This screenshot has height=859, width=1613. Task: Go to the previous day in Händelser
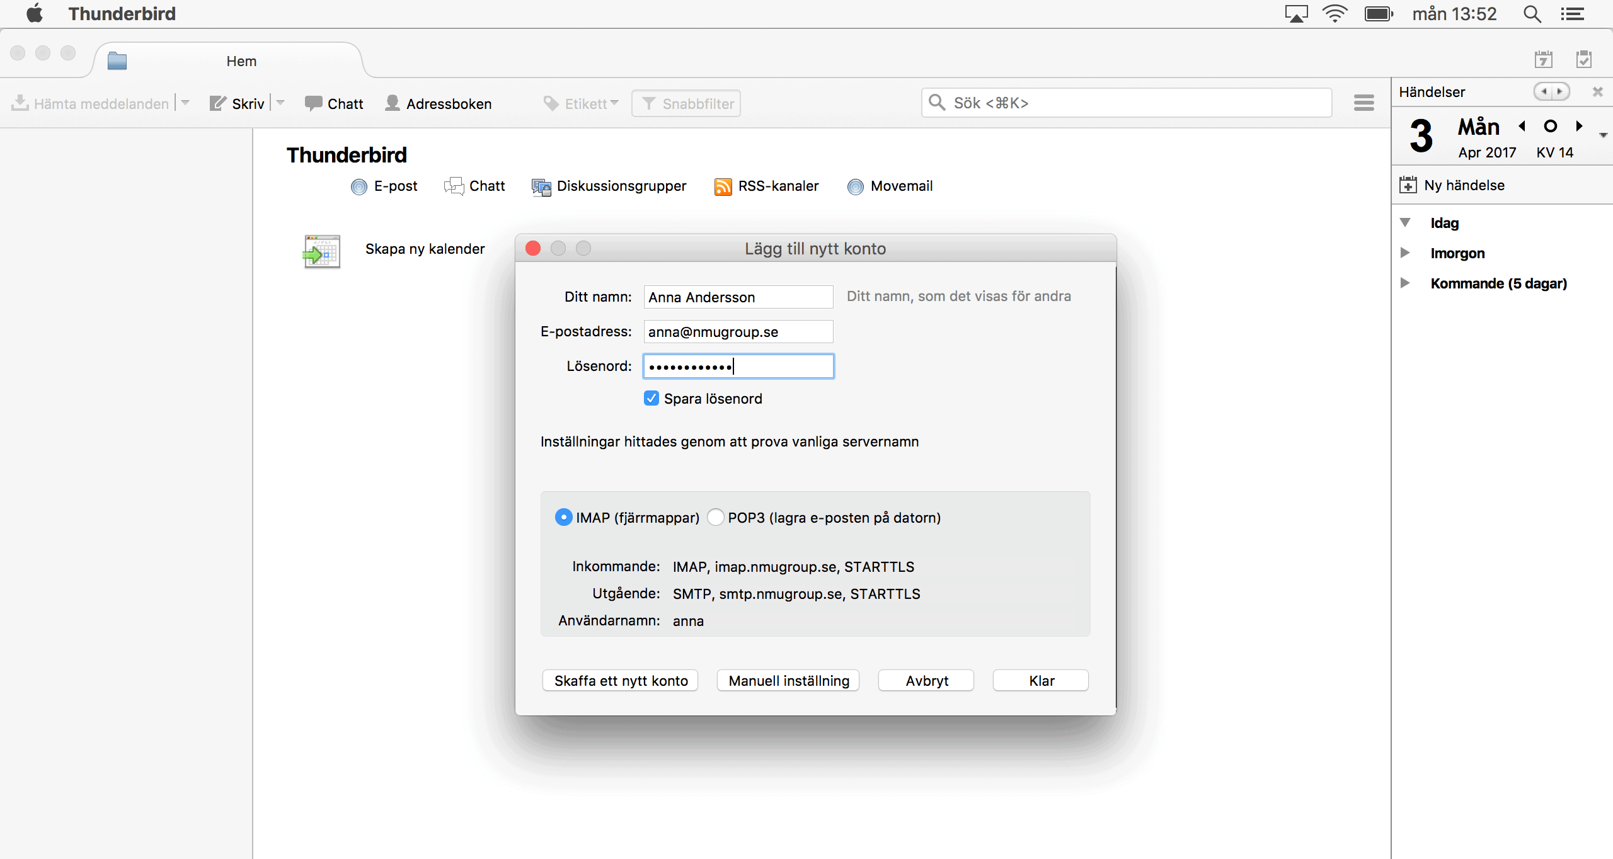coord(1522,126)
